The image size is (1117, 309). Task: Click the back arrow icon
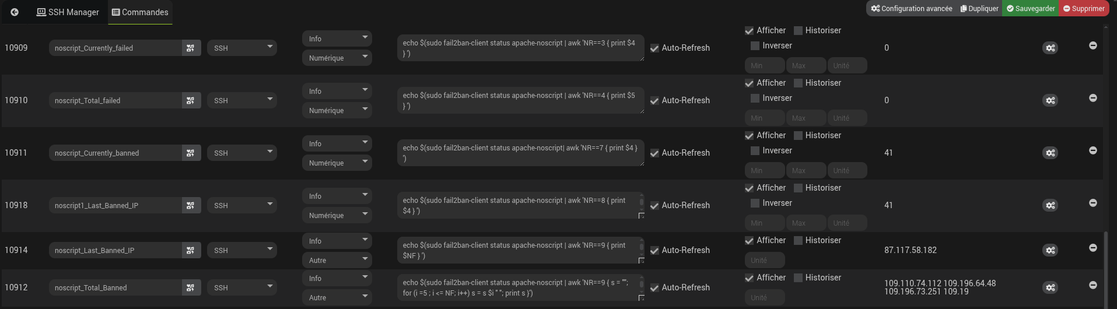(x=15, y=12)
